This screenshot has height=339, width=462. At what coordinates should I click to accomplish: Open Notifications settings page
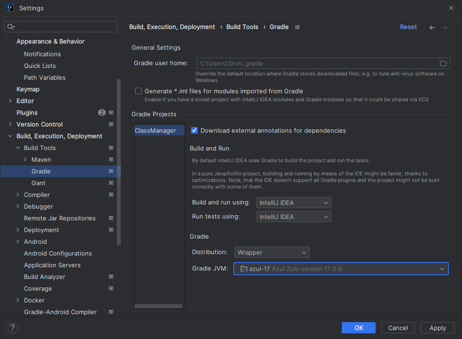click(x=42, y=54)
